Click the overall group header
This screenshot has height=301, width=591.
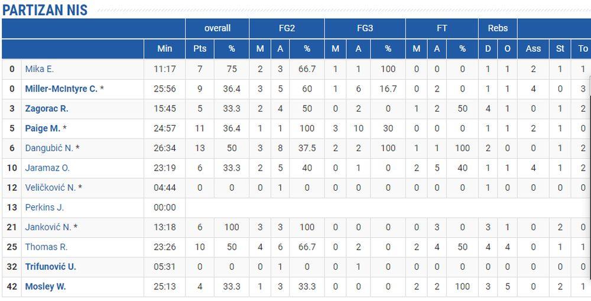217,28
